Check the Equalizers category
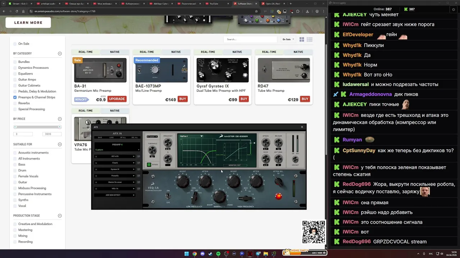This screenshot has width=460, height=258. pyautogui.click(x=15, y=74)
